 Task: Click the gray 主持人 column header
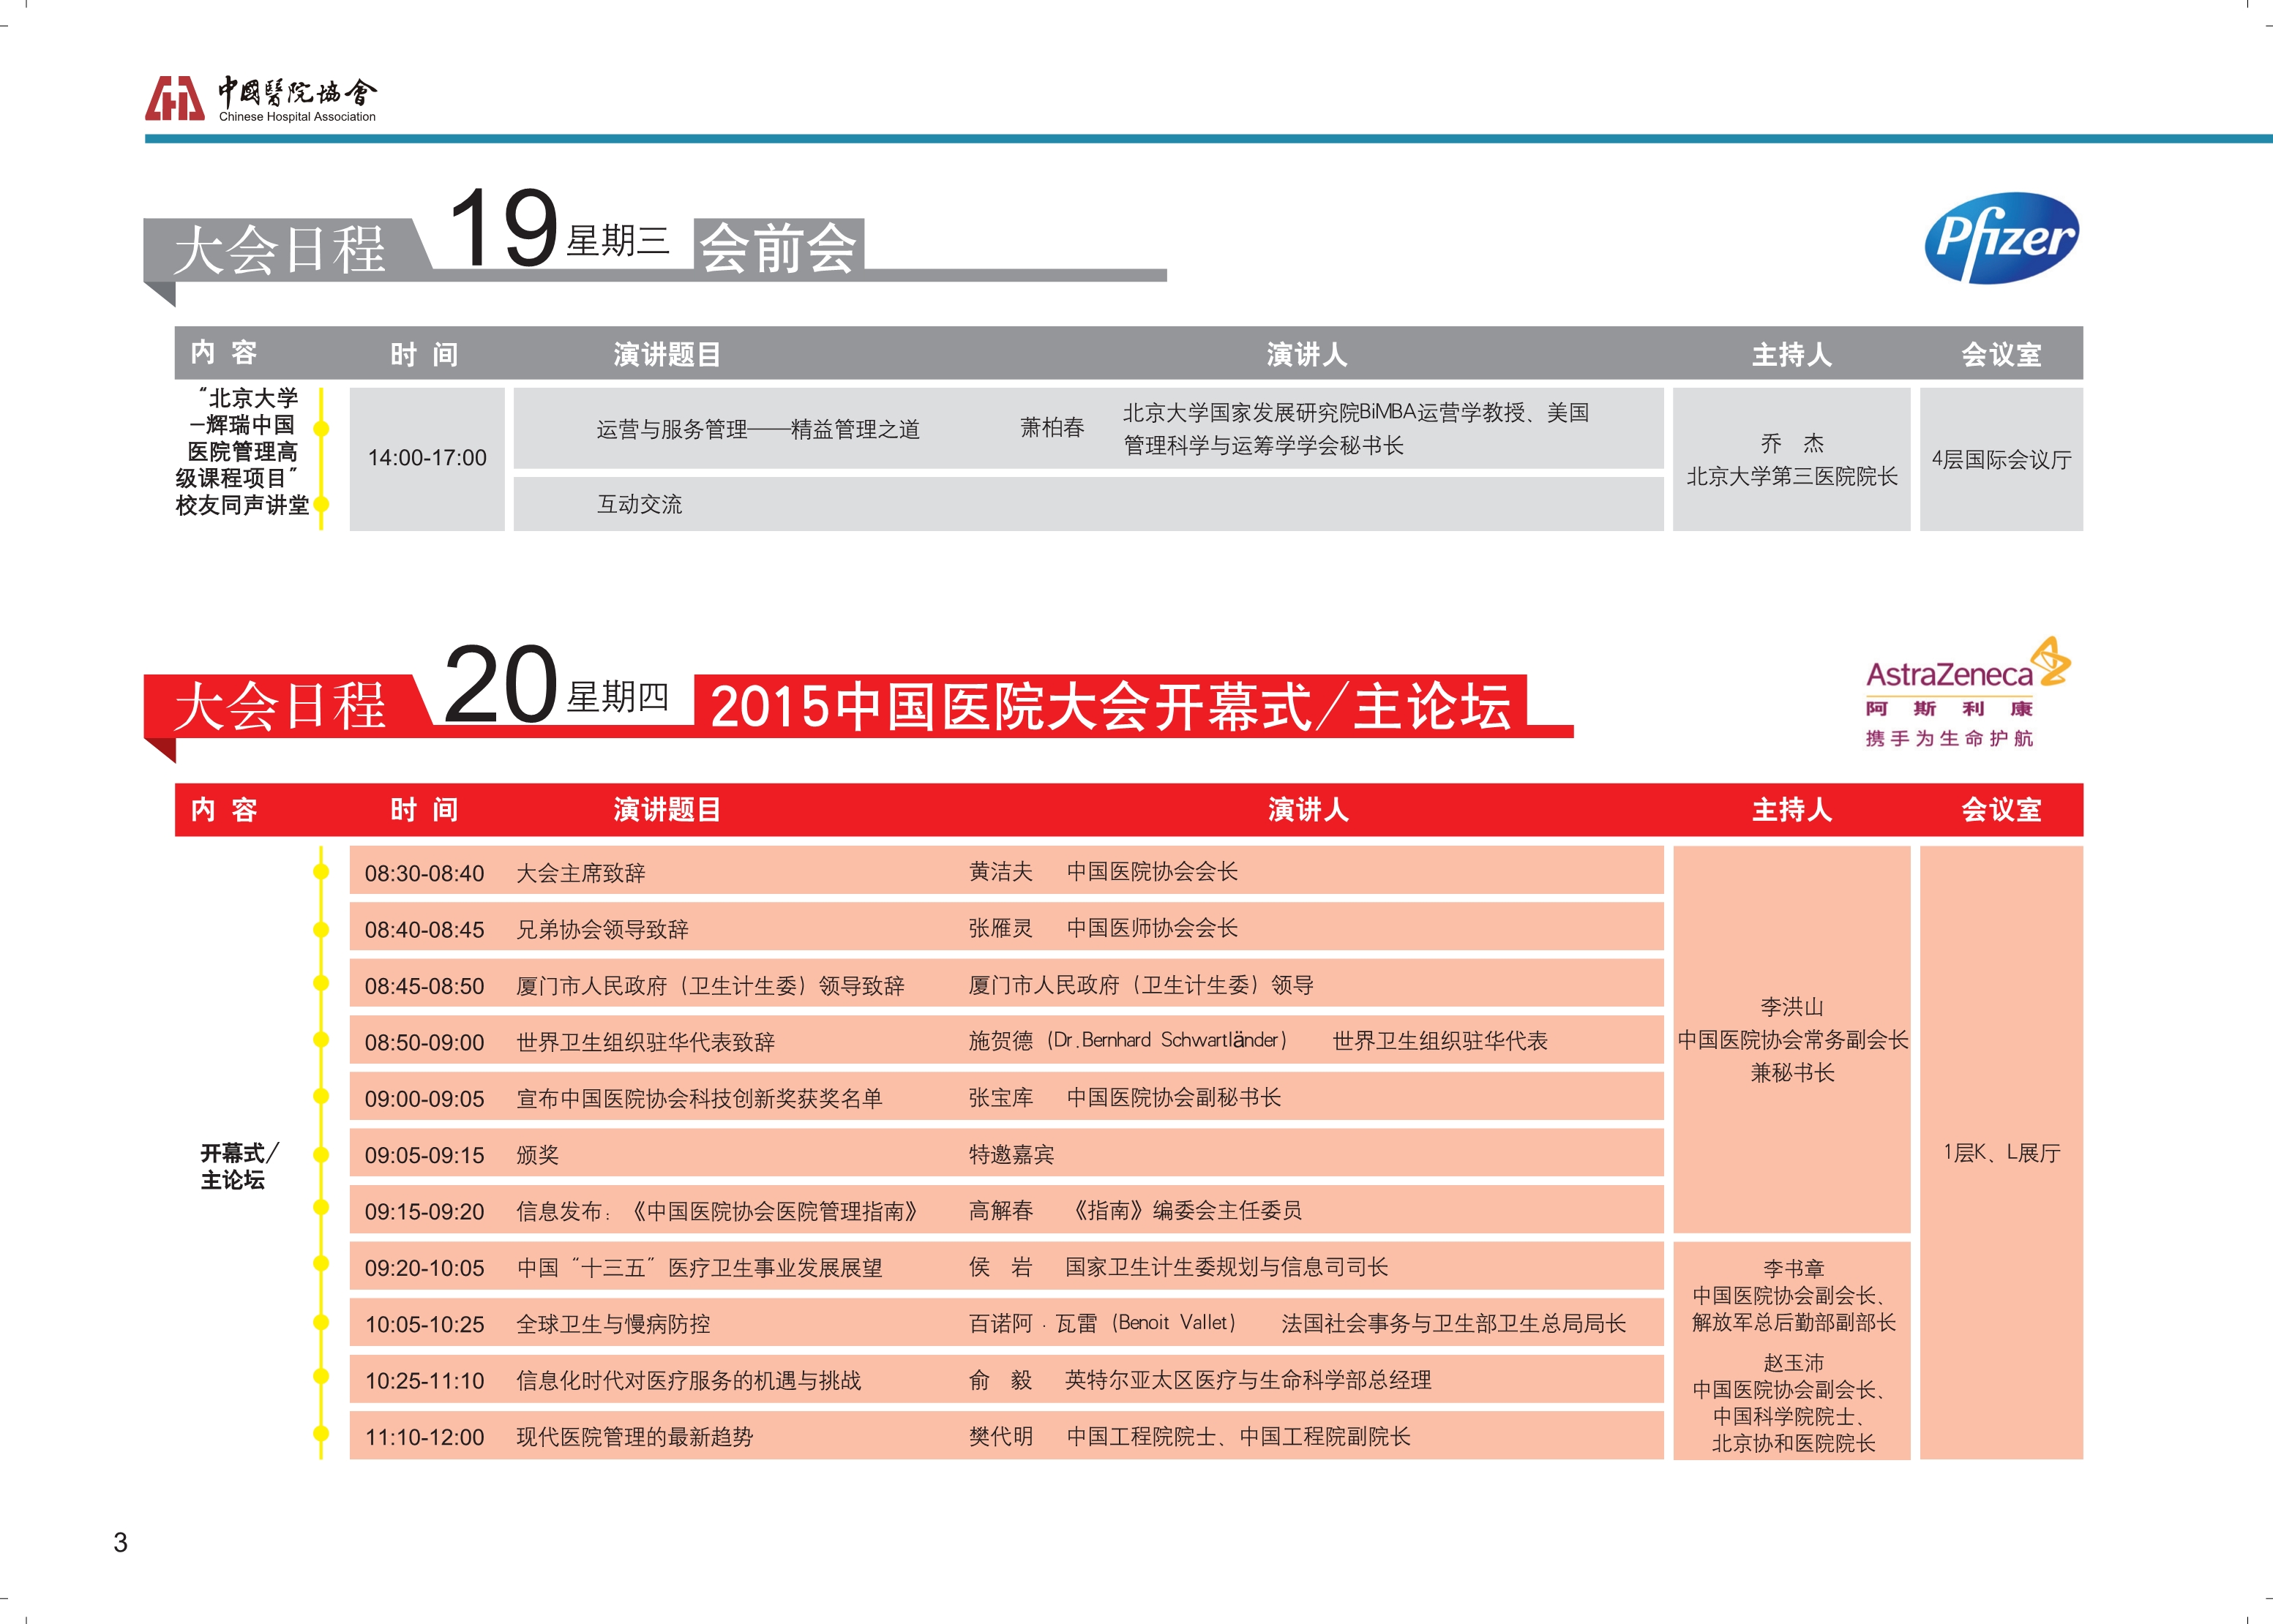click(x=1791, y=354)
